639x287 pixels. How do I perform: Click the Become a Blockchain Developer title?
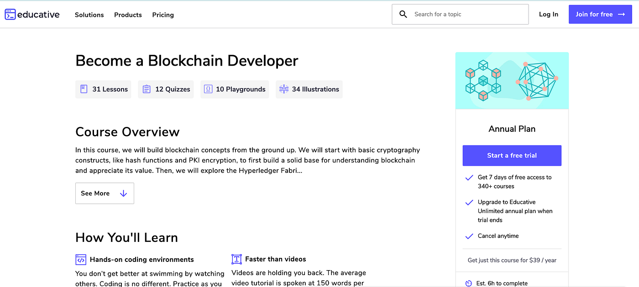click(187, 61)
